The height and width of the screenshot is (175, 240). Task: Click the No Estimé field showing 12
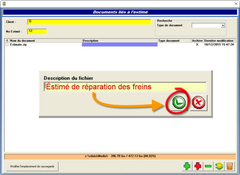(37, 31)
